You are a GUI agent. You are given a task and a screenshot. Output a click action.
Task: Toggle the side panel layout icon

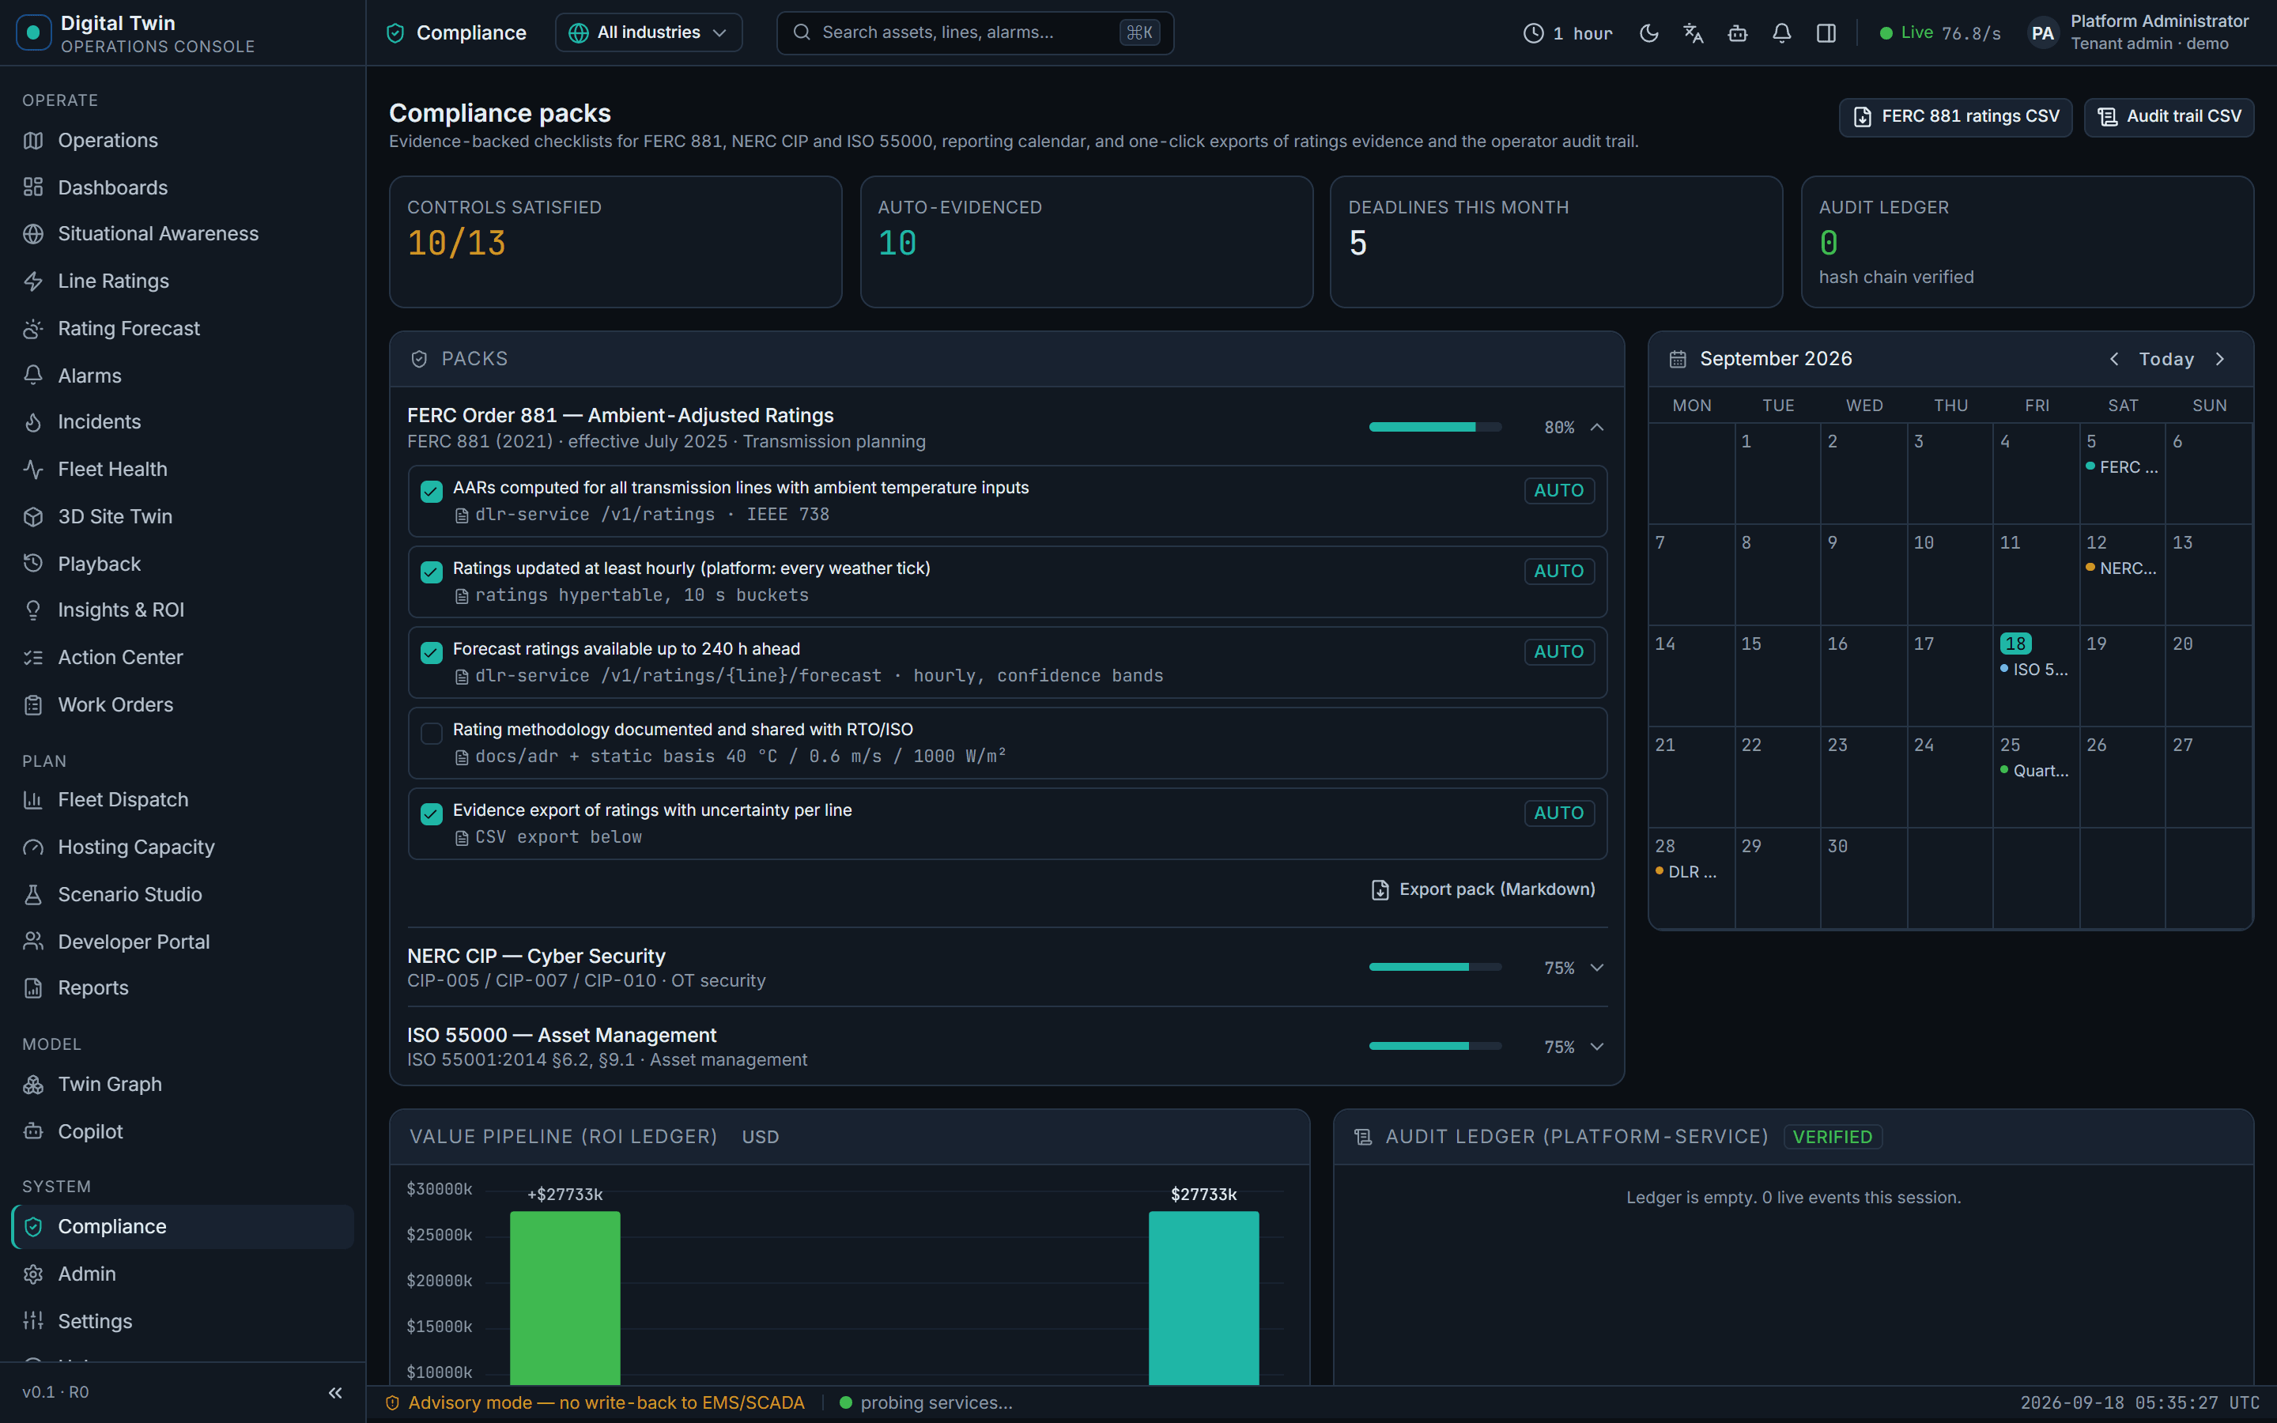tap(1826, 33)
